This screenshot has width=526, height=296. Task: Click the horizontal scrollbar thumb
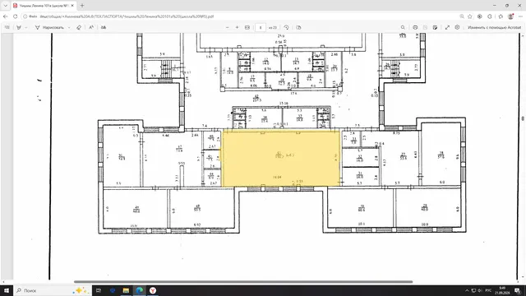point(243,282)
